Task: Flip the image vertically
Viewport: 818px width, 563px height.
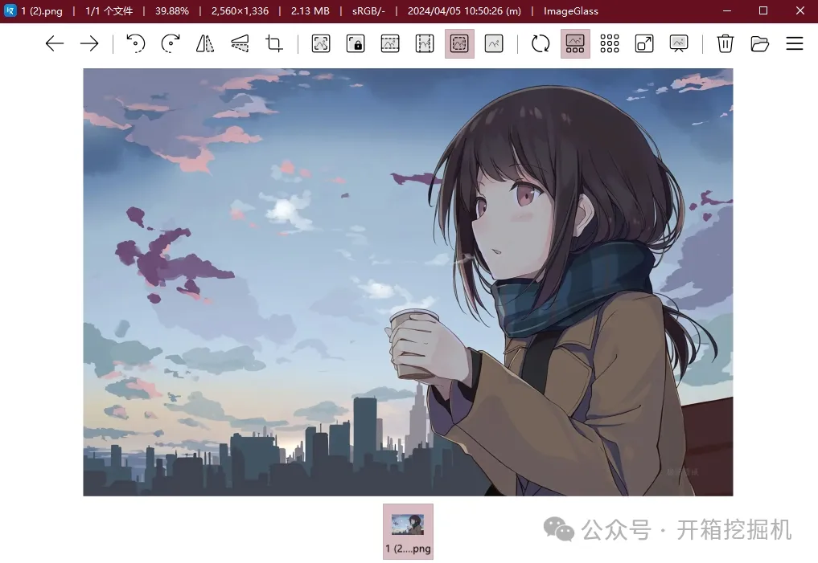Action: click(240, 44)
